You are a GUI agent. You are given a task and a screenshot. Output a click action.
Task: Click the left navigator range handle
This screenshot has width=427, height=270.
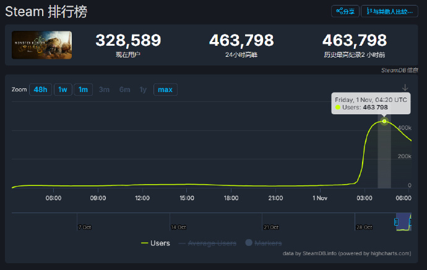pos(397,221)
